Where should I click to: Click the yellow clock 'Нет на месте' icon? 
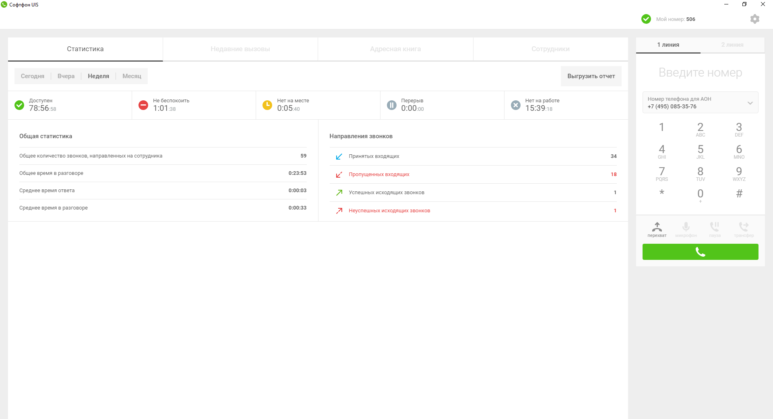point(267,105)
